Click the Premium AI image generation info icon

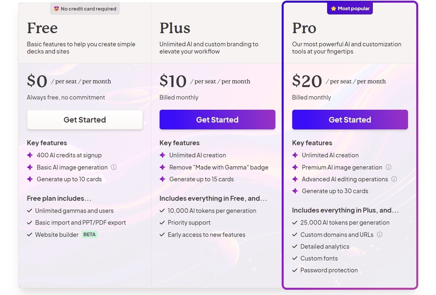(388, 167)
